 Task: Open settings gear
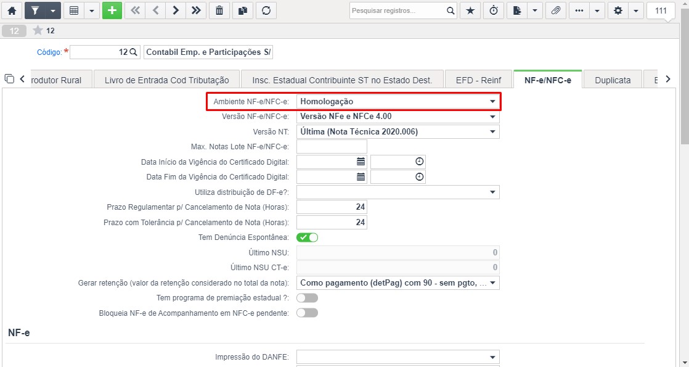click(618, 10)
